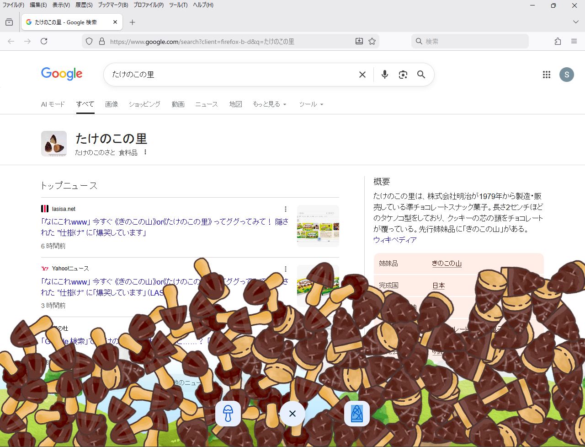The height and width of the screenshot is (447, 585).
Task: Open the Google apps grid
Action: coord(546,75)
